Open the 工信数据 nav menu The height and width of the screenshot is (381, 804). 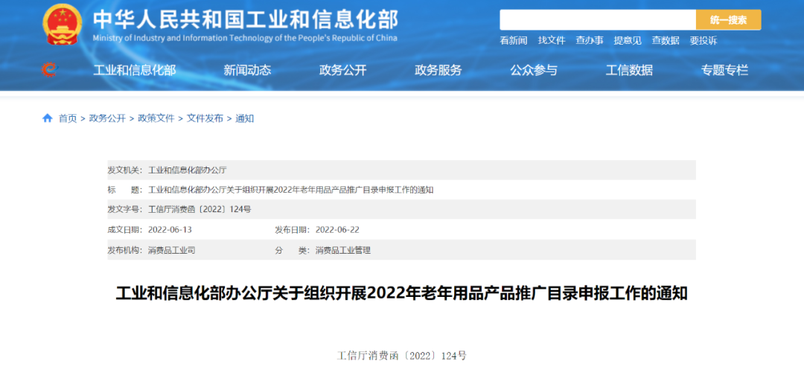[629, 71]
